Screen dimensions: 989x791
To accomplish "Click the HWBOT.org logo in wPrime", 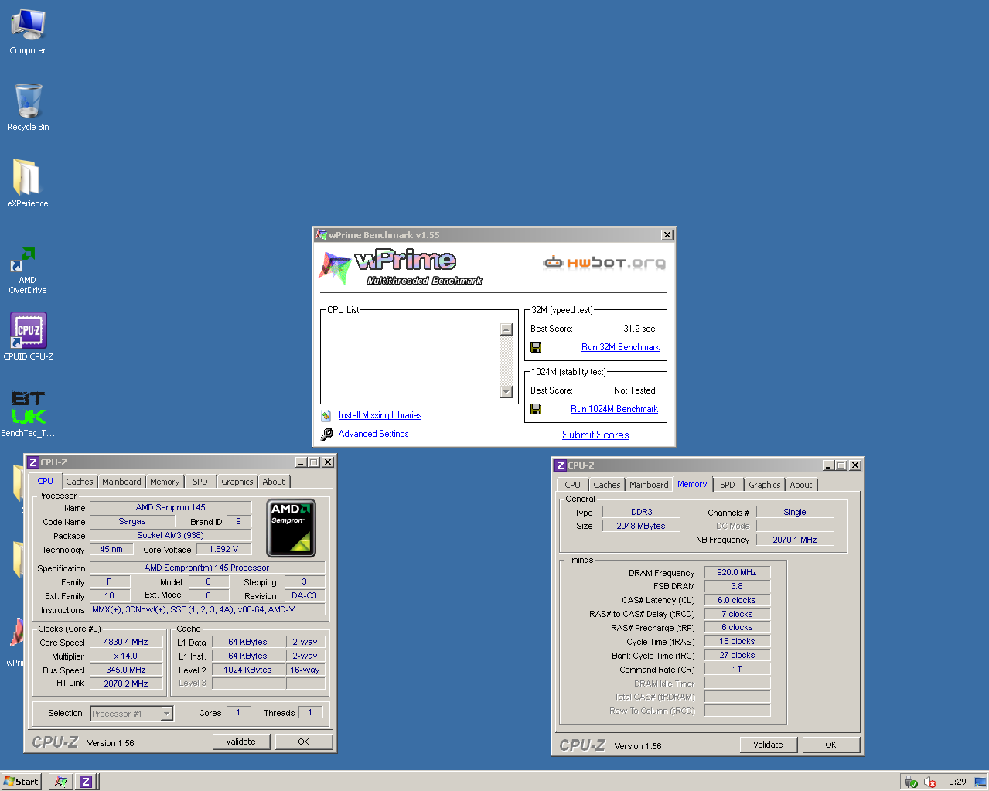I will tap(604, 263).
